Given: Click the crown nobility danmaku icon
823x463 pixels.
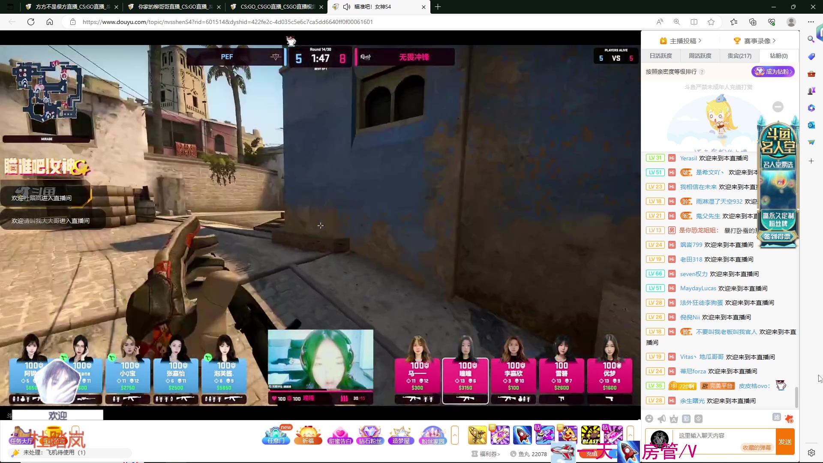Looking at the screenshot, I should click(x=674, y=418).
